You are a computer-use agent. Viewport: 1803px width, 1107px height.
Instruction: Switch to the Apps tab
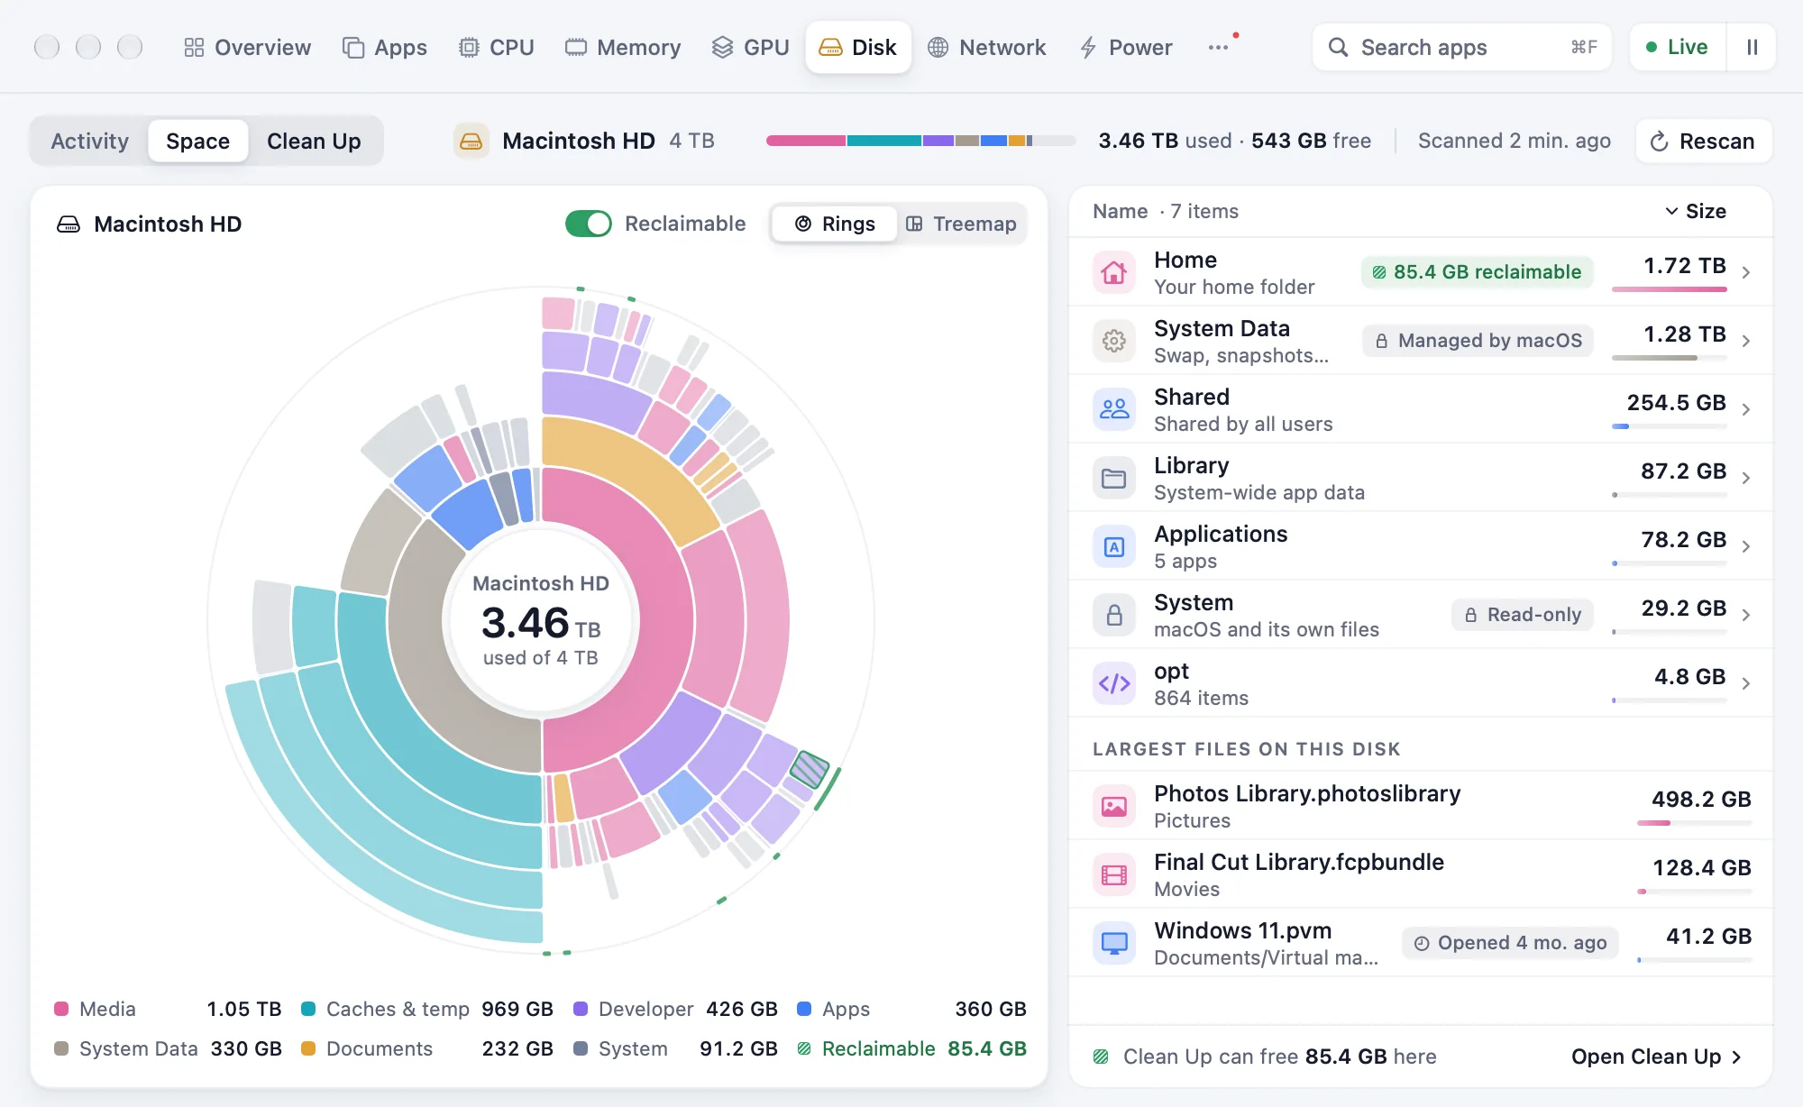click(385, 47)
